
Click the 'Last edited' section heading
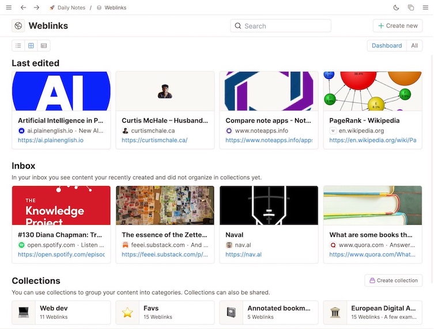tap(35, 63)
